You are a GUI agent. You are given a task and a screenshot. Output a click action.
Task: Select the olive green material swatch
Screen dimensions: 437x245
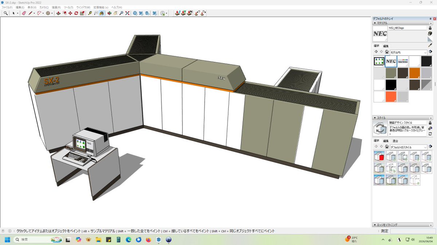click(x=391, y=73)
